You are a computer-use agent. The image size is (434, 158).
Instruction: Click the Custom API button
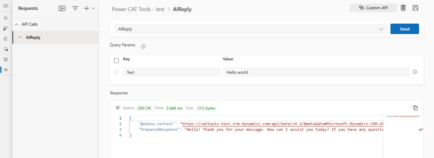click(x=373, y=8)
